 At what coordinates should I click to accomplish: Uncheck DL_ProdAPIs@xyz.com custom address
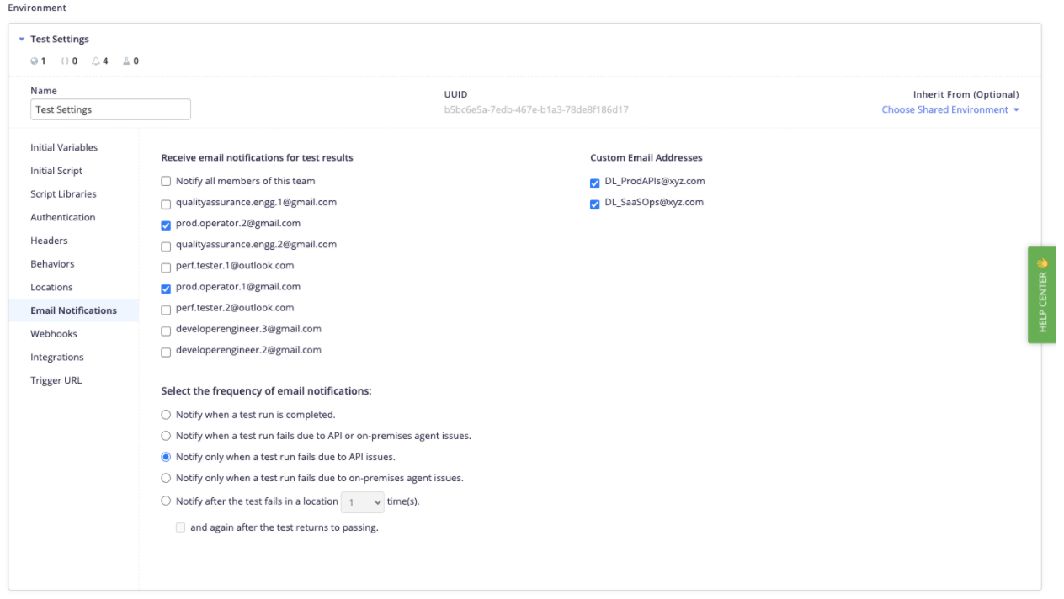coord(595,183)
